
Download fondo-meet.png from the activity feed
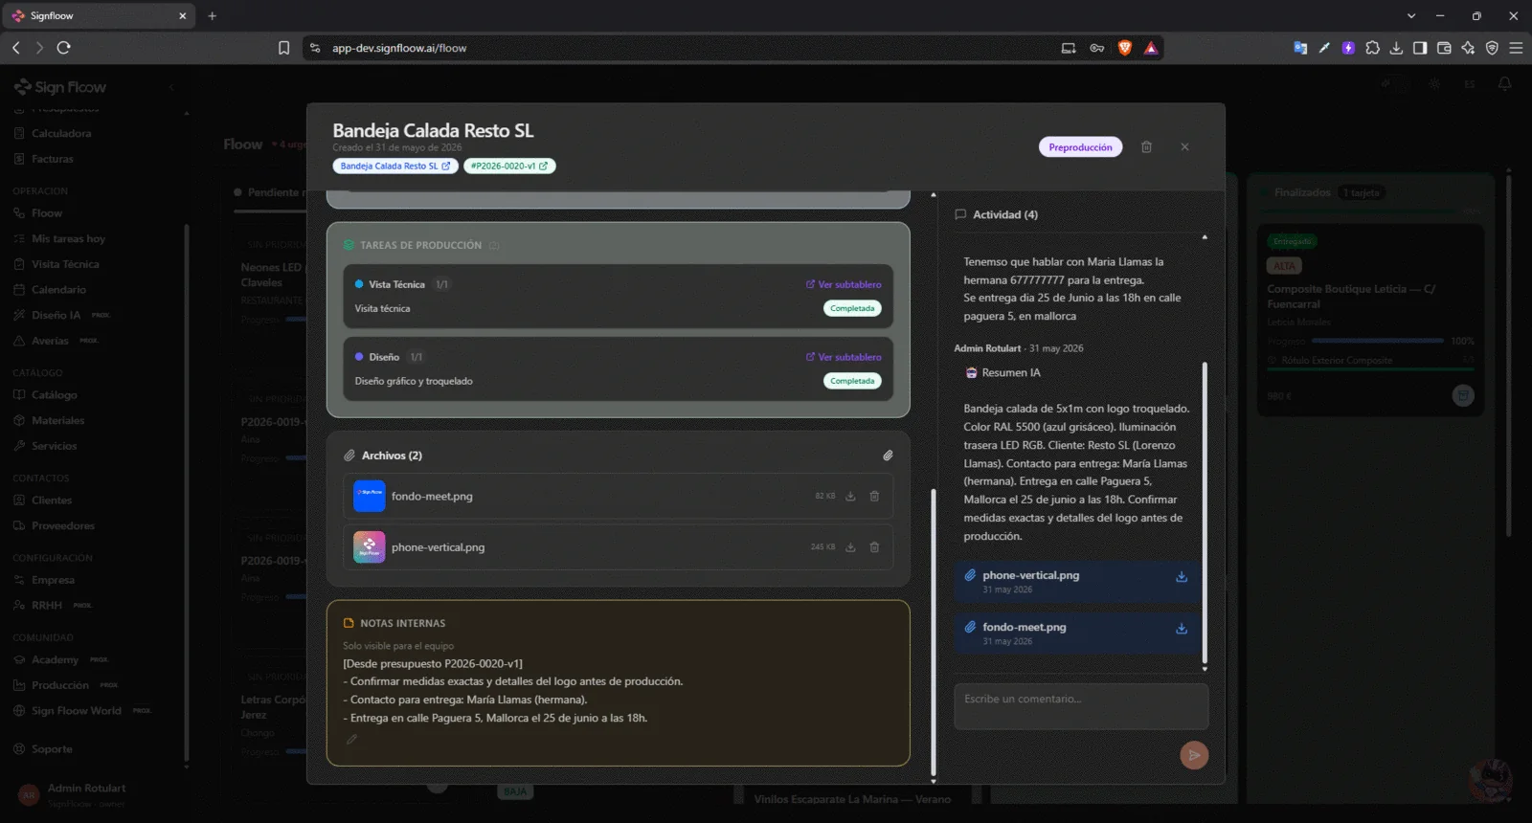coord(1182,629)
